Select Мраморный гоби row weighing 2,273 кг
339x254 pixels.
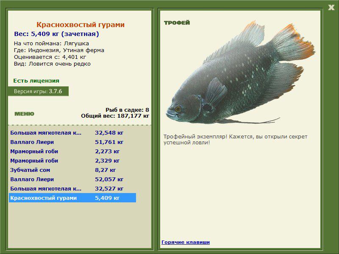pyautogui.click(x=72, y=151)
